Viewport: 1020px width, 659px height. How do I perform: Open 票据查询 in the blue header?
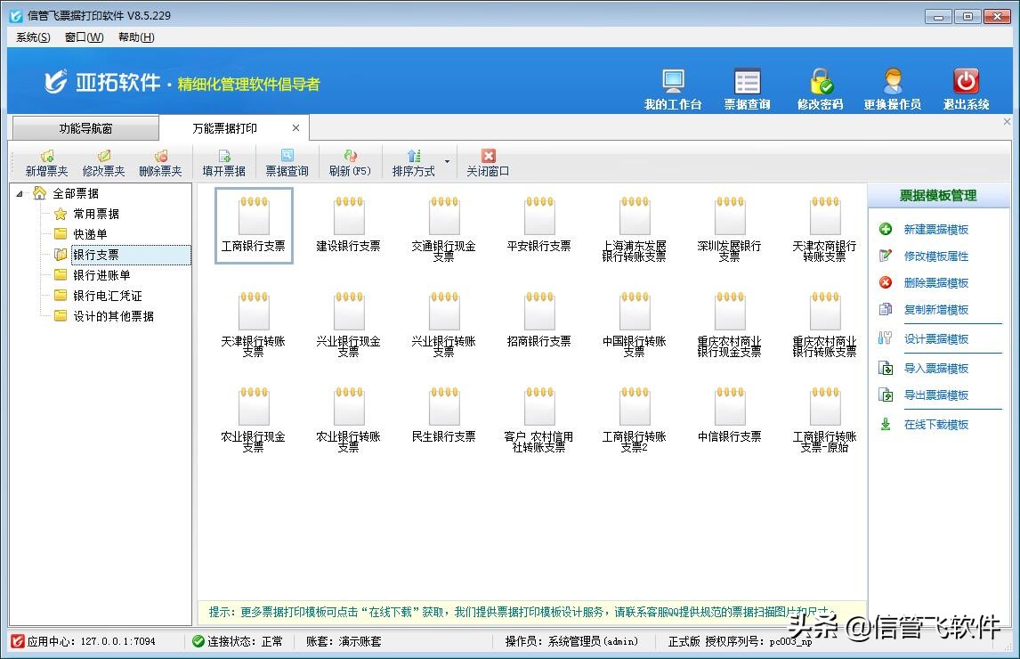pos(747,89)
